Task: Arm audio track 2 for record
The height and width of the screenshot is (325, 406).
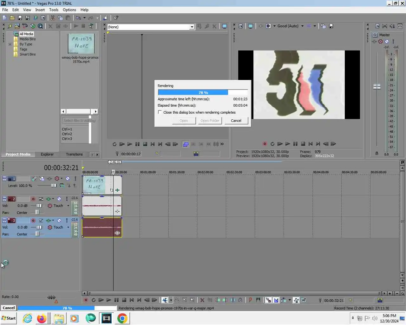Action: (x=33, y=199)
